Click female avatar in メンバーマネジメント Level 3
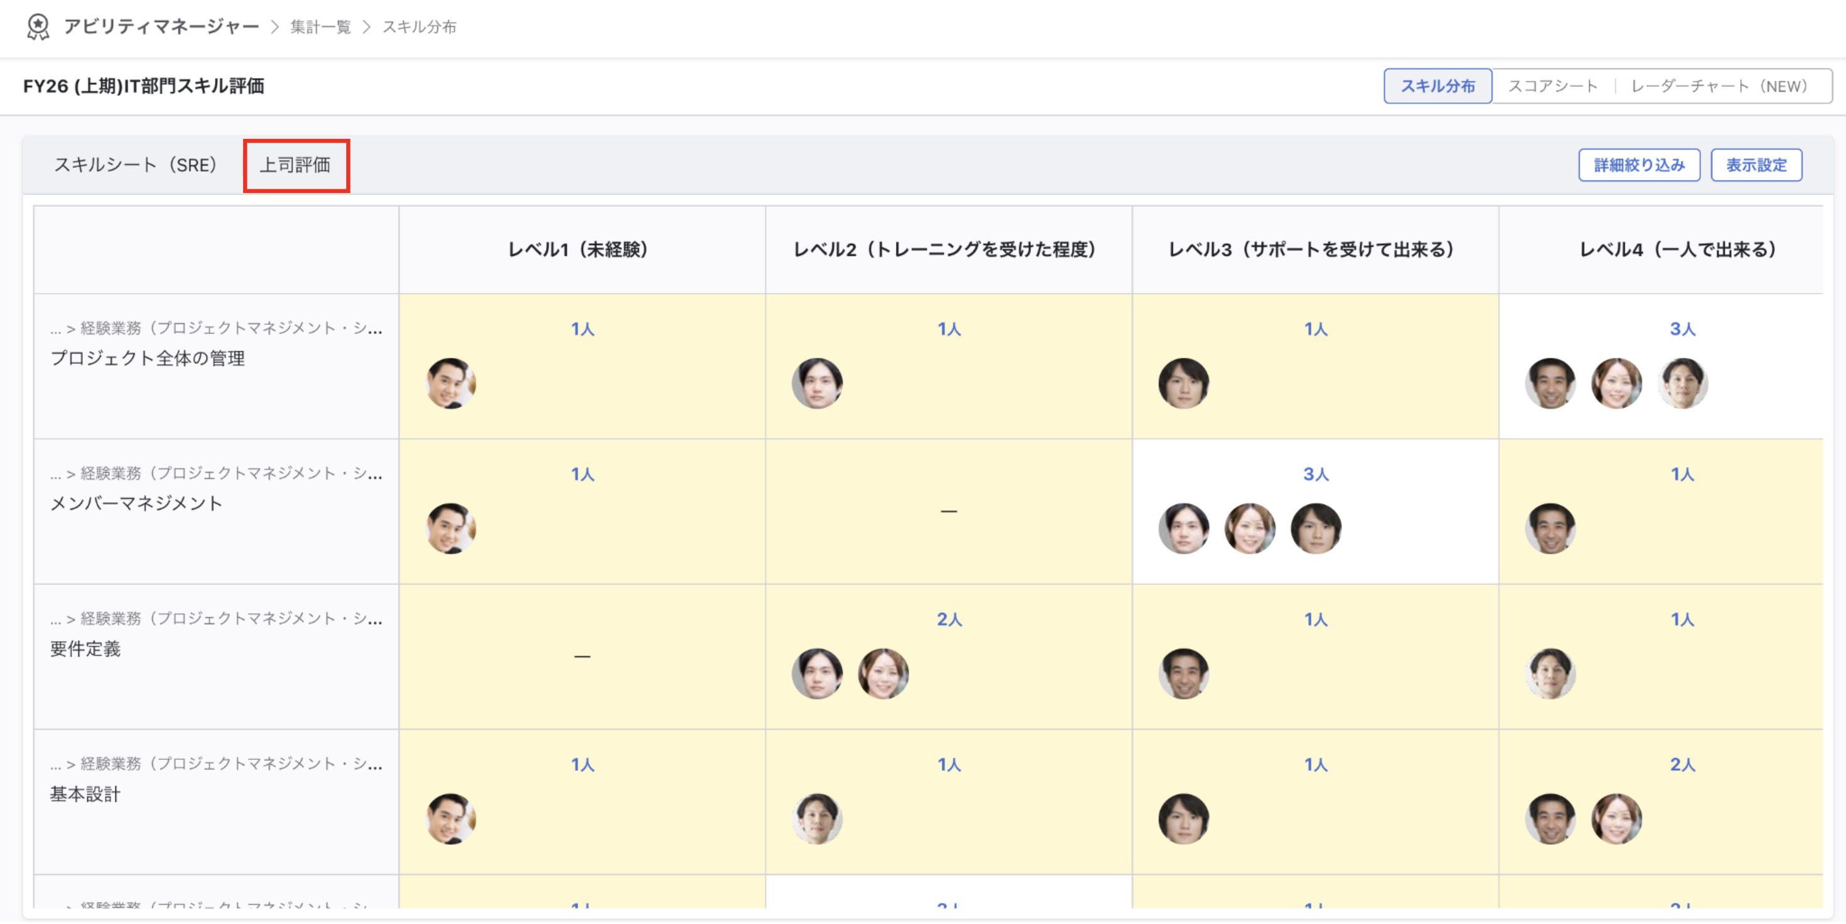The height and width of the screenshot is (924, 1846). click(1250, 528)
